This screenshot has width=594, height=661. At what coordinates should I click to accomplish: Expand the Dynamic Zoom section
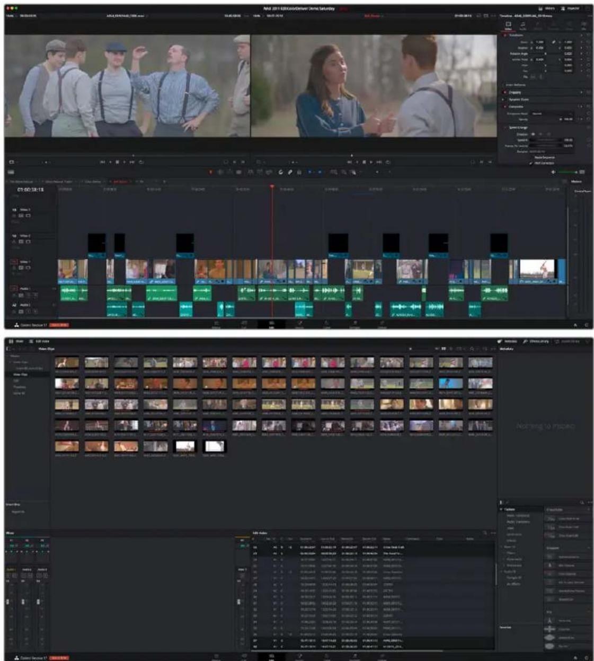518,100
